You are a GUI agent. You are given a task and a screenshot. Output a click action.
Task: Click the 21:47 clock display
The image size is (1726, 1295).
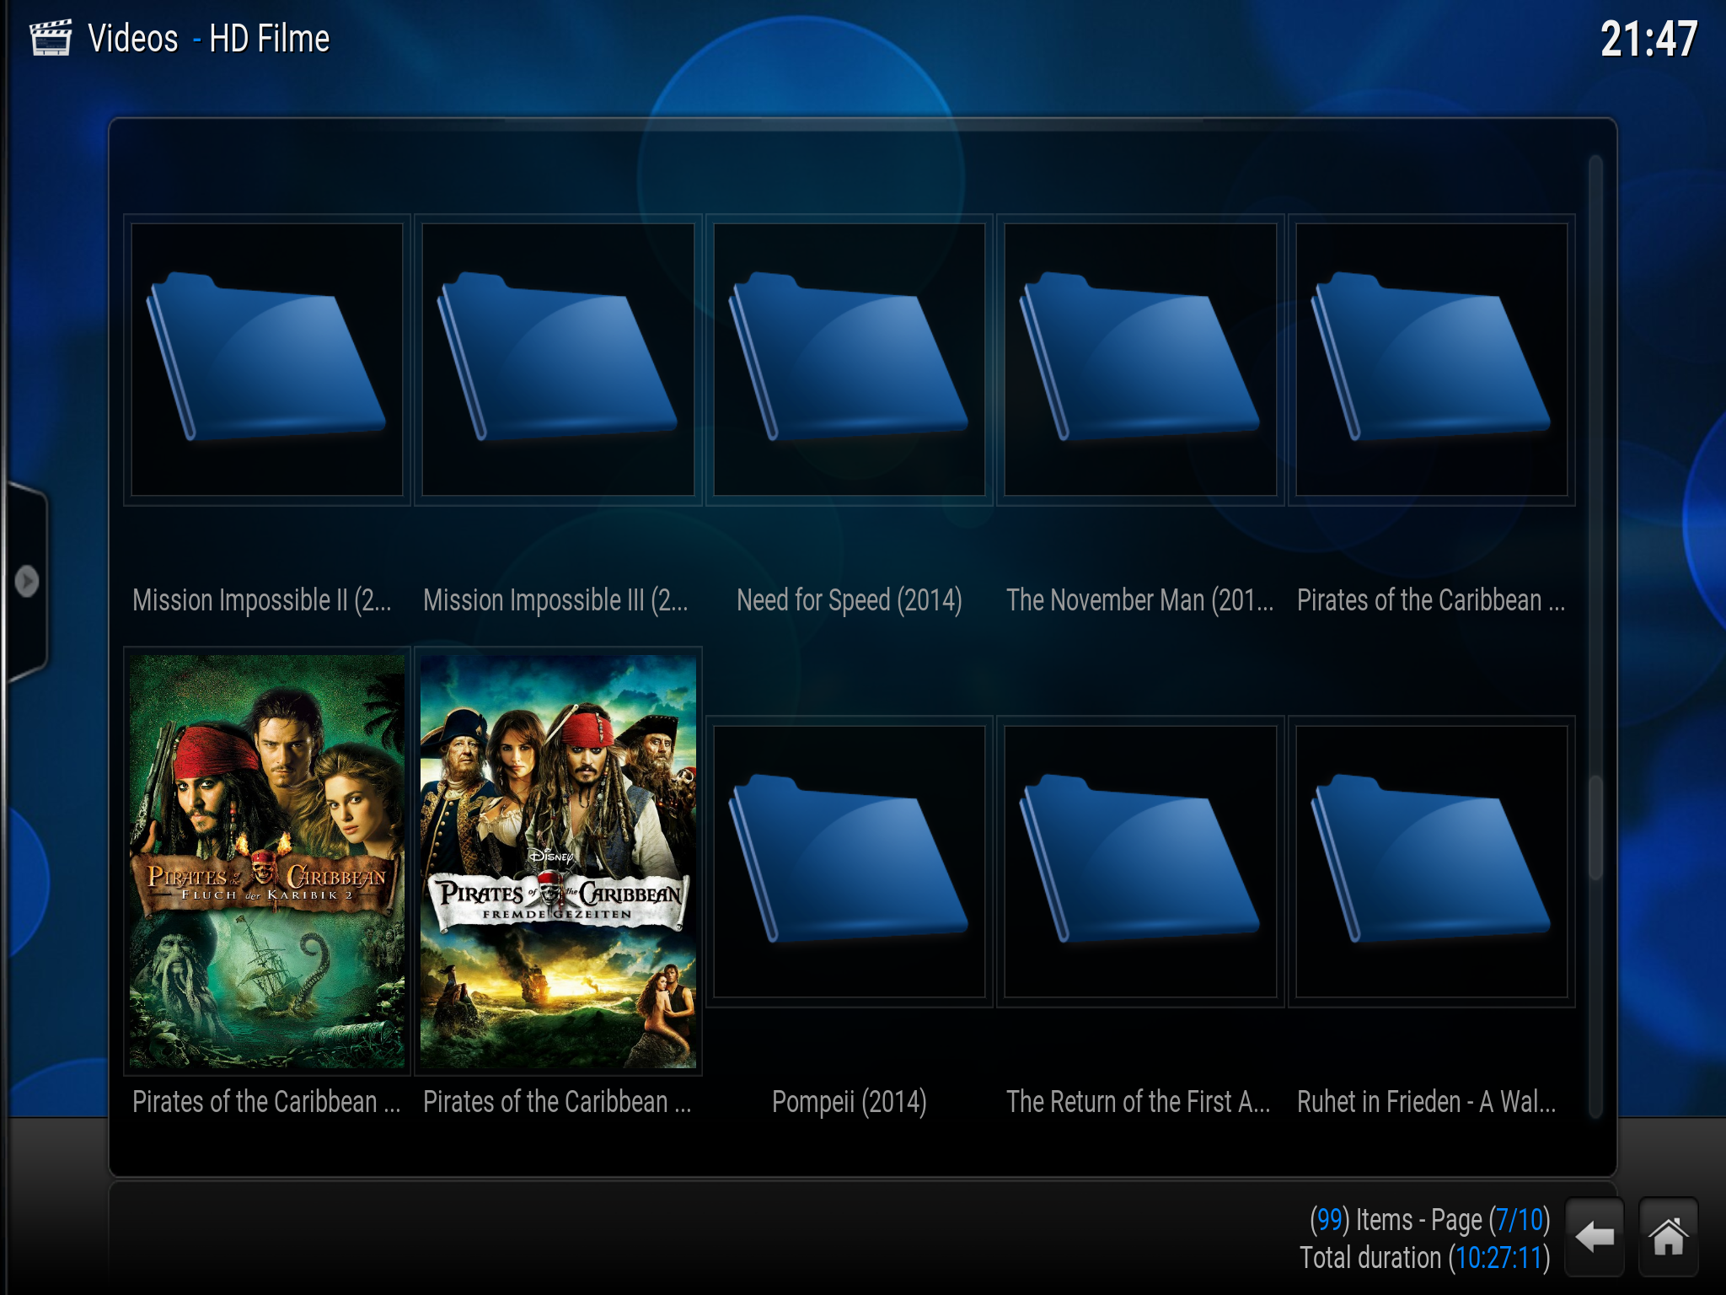coord(1648,39)
